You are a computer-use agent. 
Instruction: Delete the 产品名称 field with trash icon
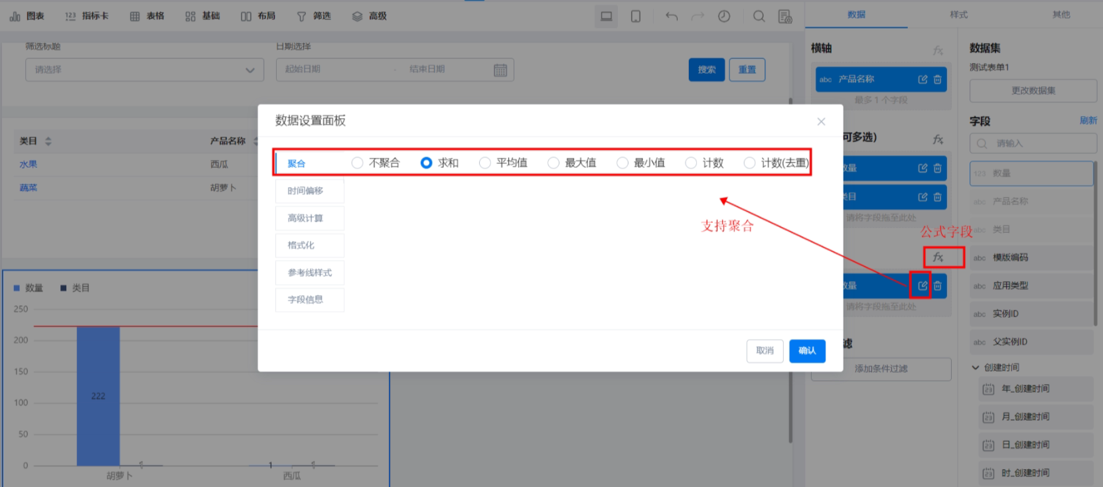(938, 80)
